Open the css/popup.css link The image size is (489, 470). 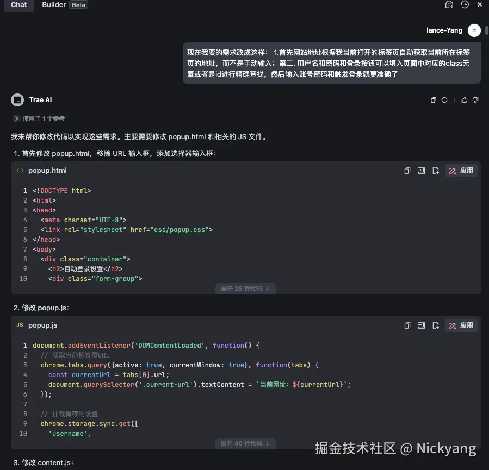coord(179,230)
